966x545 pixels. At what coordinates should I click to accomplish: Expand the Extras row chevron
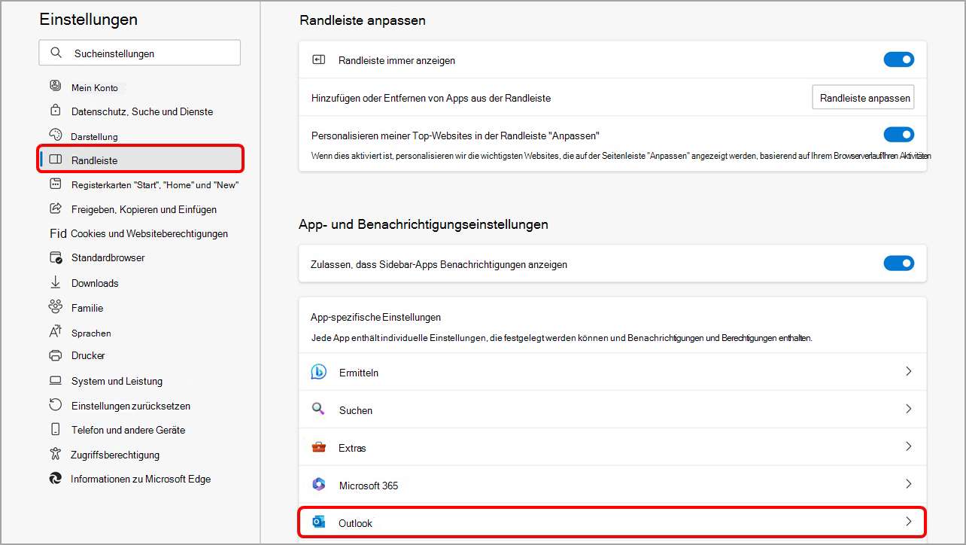pos(909,446)
